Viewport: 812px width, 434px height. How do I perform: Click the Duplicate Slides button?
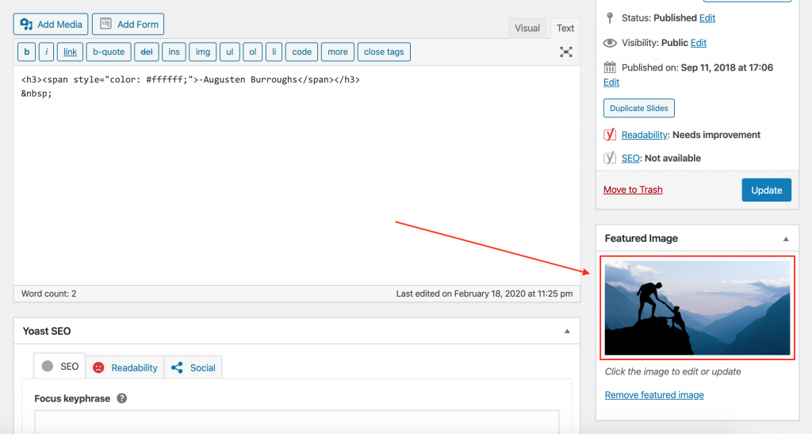click(x=638, y=108)
